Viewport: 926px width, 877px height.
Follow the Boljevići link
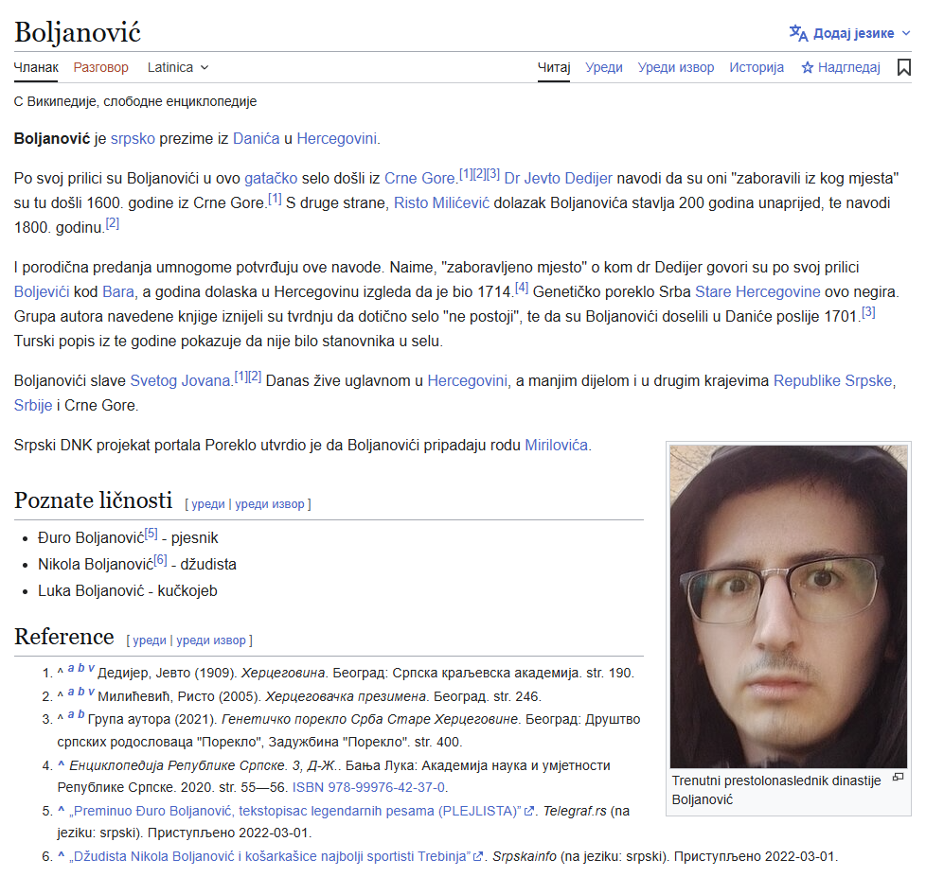click(x=42, y=291)
